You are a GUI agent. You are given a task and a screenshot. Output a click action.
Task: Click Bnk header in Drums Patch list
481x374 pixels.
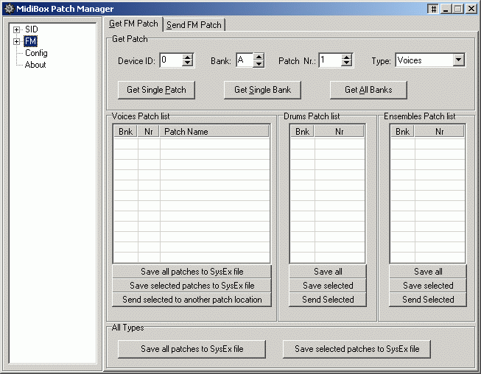pos(303,132)
